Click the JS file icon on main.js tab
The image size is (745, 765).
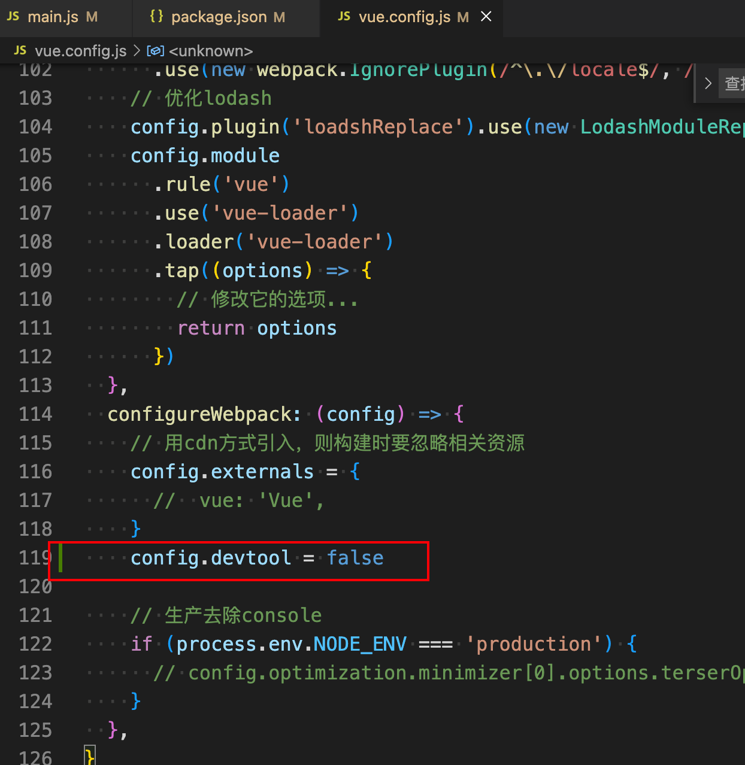tap(13, 17)
